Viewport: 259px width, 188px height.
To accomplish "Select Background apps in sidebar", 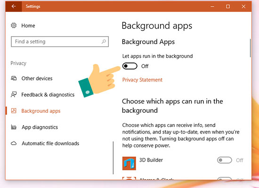I will pos(41,111).
